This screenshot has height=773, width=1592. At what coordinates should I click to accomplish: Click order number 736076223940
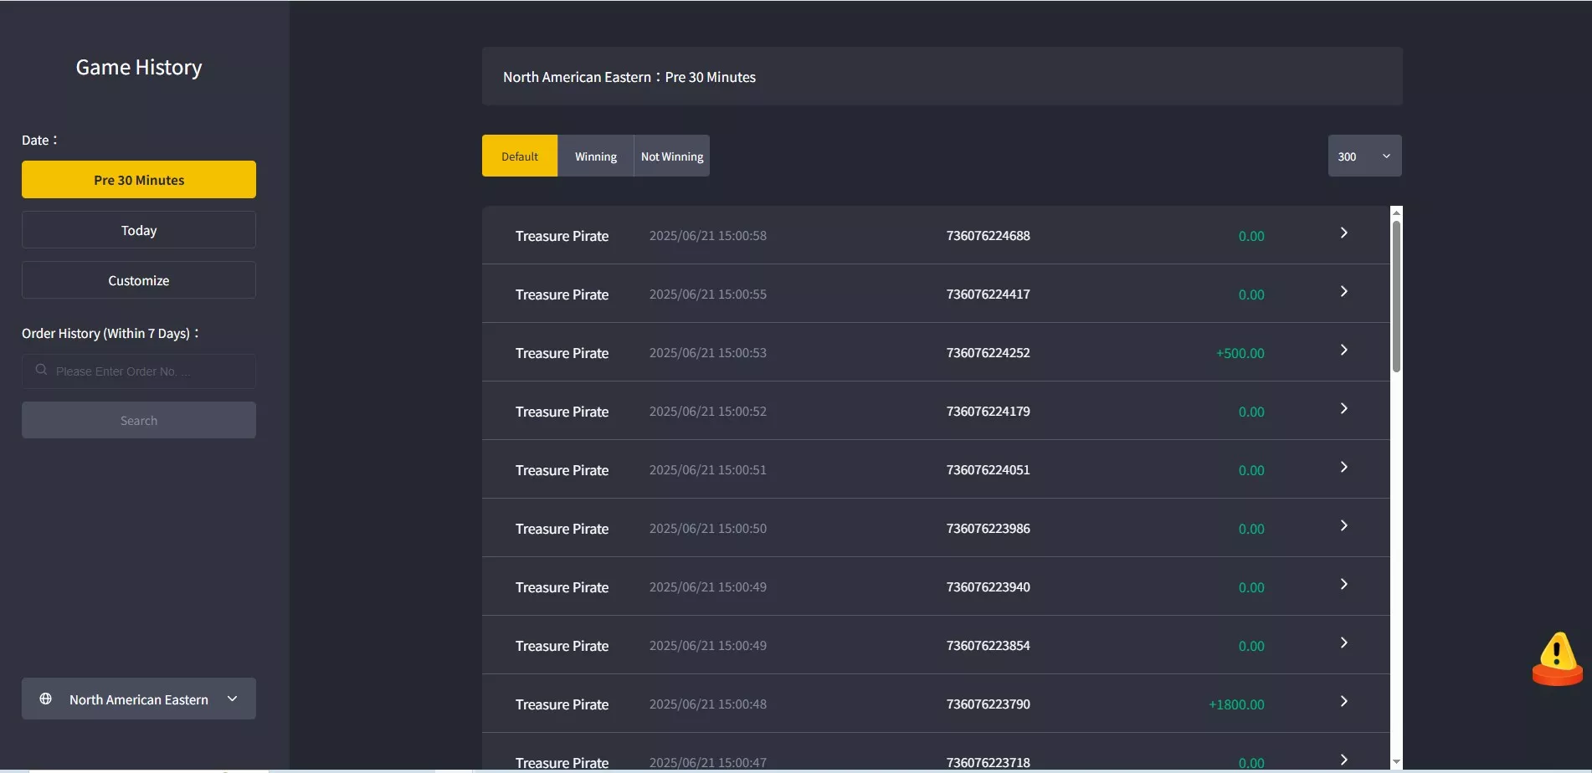(x=989, y=587)
